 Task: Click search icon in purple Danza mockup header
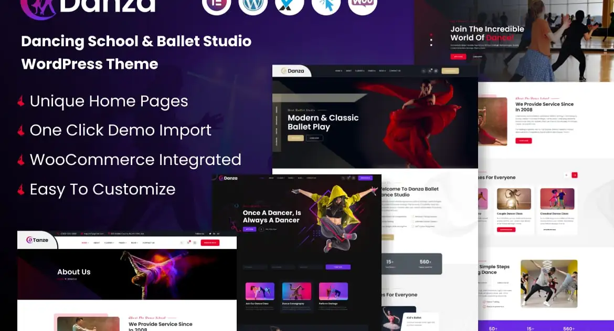pos(343,178)
